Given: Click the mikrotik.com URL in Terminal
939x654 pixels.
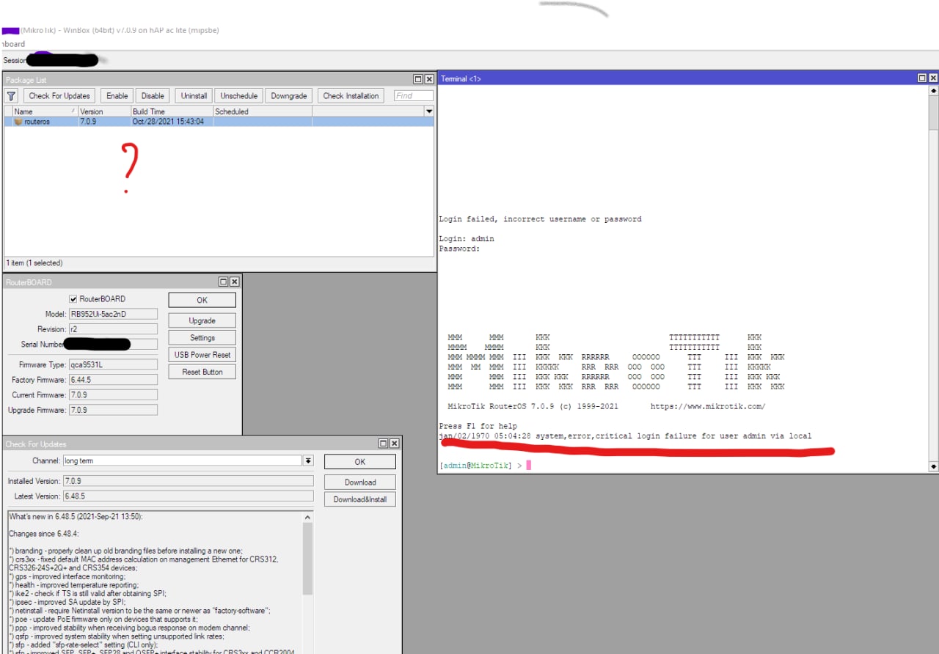Looking at the screenshot, I should [x=707, y=406].
